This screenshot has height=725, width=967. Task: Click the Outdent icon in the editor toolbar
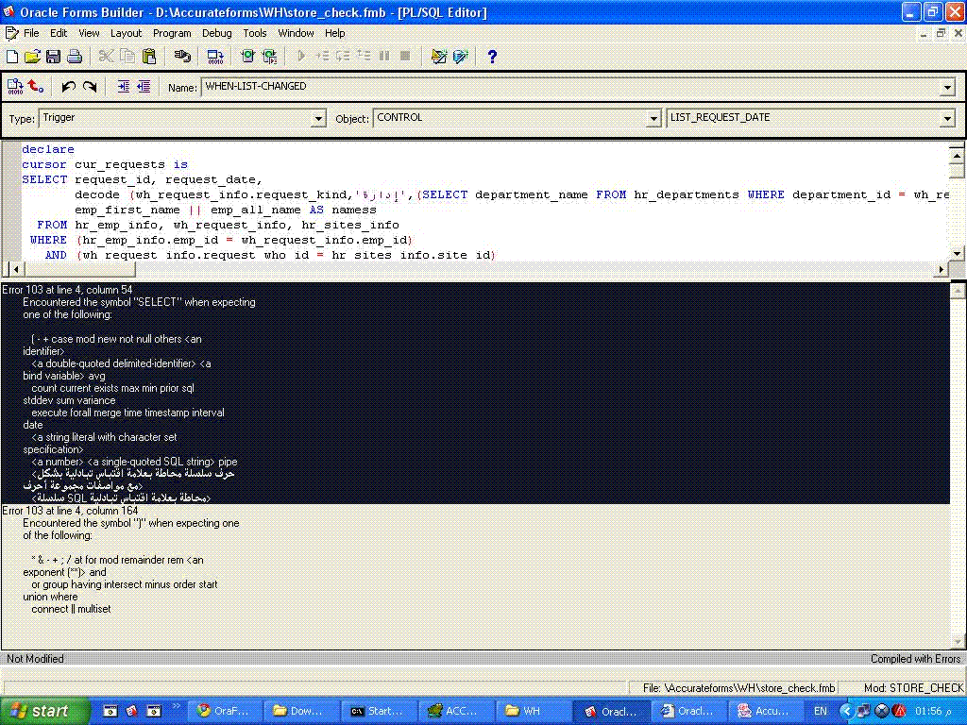pyautogui.click(x=144, y=87)
